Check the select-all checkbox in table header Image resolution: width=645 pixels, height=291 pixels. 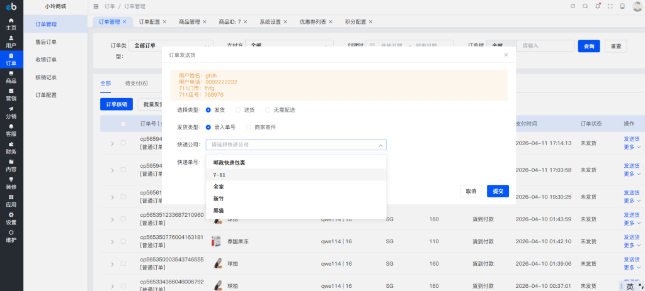(123, 124)
